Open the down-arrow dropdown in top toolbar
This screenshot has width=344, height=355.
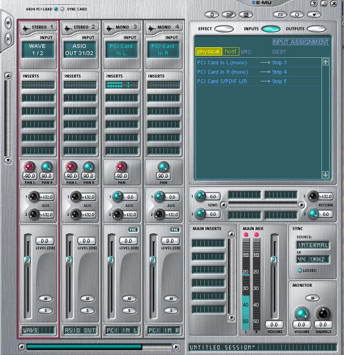point(314,14)
